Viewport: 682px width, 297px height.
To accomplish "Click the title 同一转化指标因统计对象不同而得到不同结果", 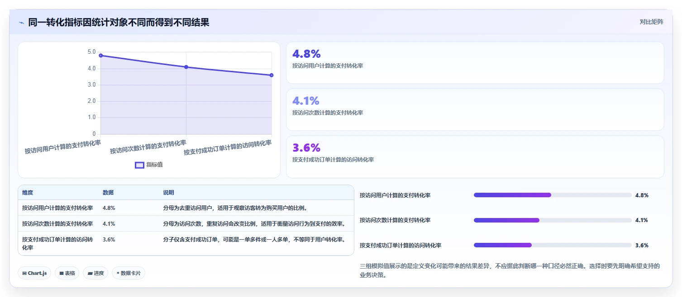I will (x=119, y=23).
